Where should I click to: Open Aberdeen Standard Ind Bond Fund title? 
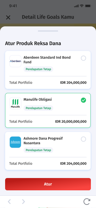point(47,60)
